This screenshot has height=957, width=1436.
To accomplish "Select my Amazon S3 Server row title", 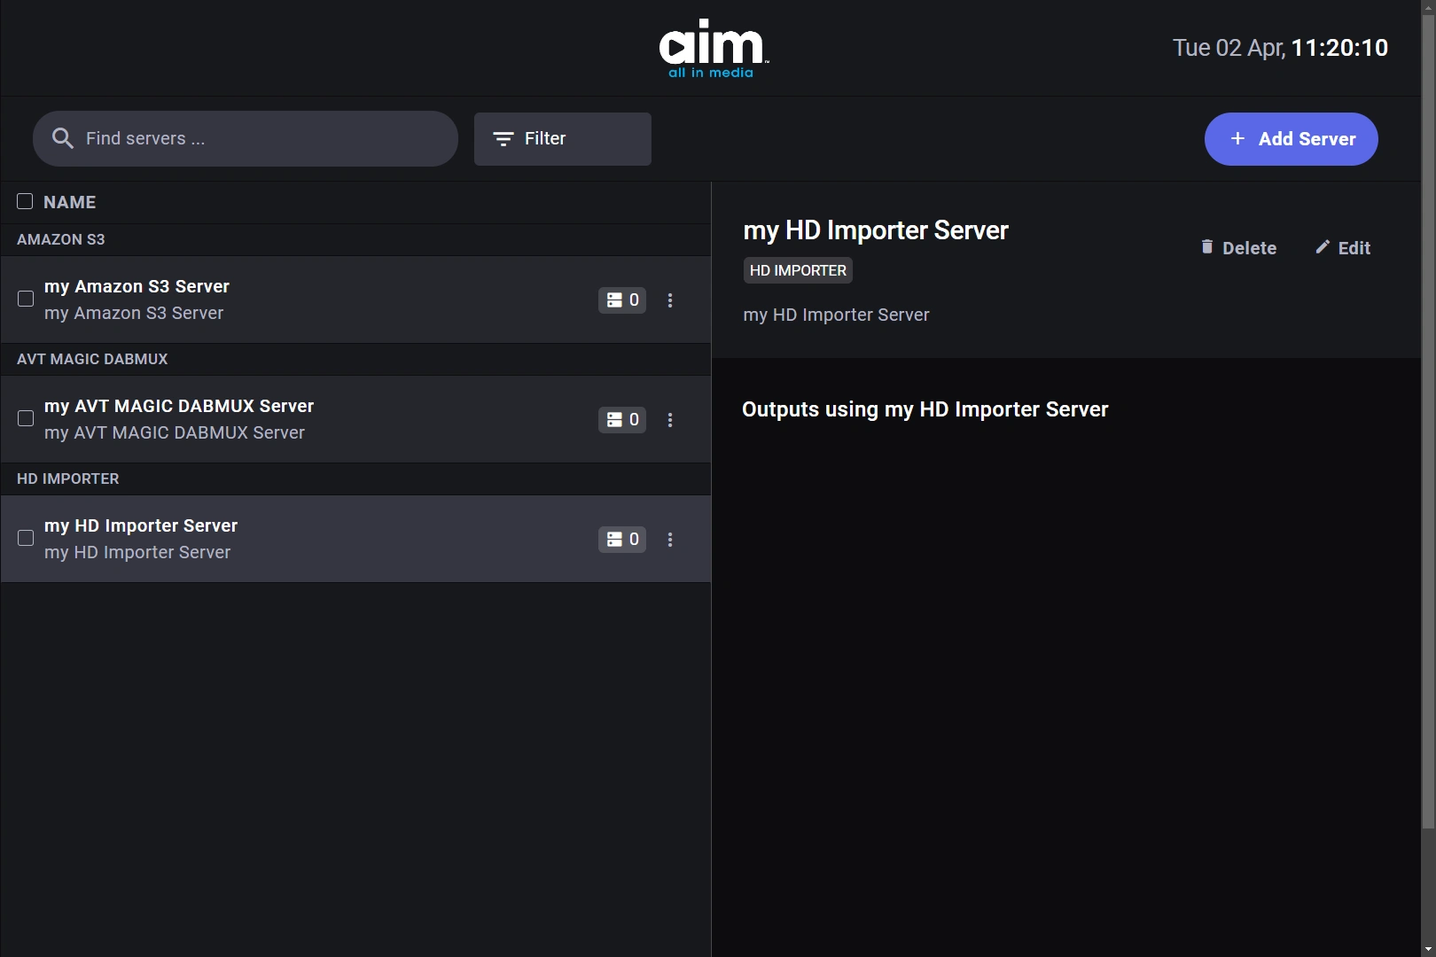I will coord(137,286).
